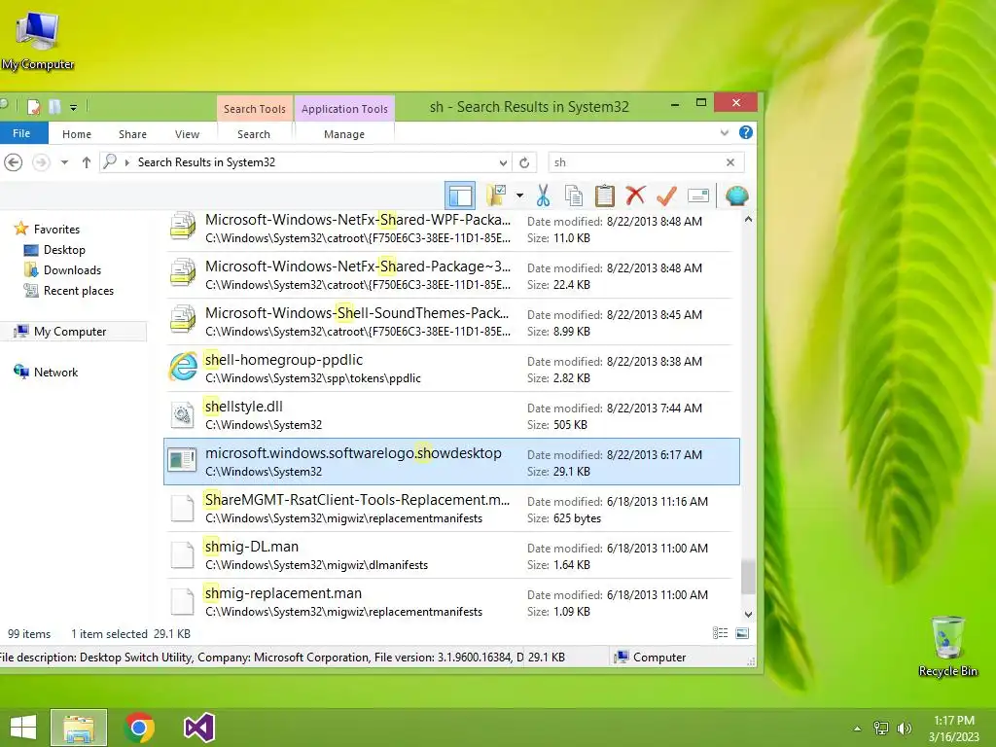Click the New folder quick access icon

(54, 107)
